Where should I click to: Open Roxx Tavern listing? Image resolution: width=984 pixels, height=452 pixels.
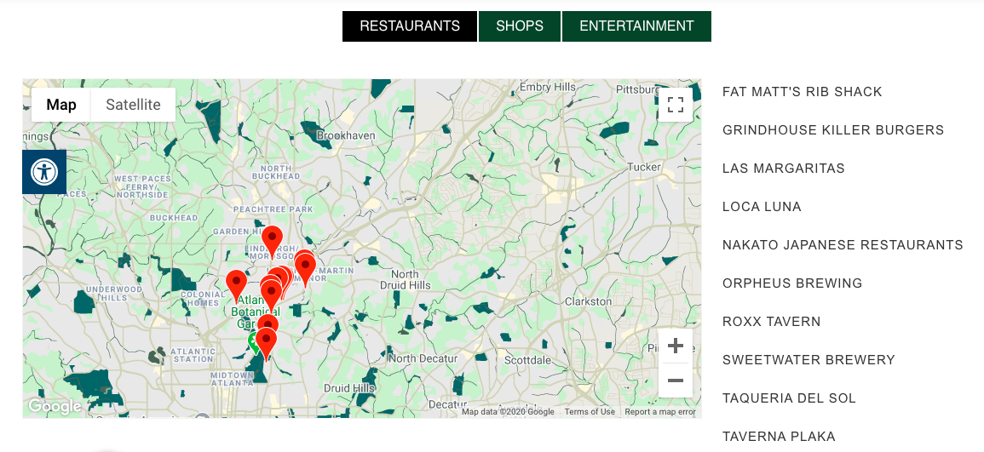tap(771, 322)
